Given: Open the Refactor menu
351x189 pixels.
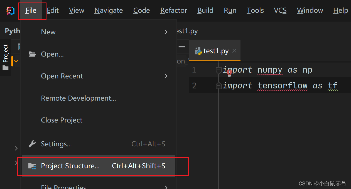Looking at the screenshot, I should (173, 10).
